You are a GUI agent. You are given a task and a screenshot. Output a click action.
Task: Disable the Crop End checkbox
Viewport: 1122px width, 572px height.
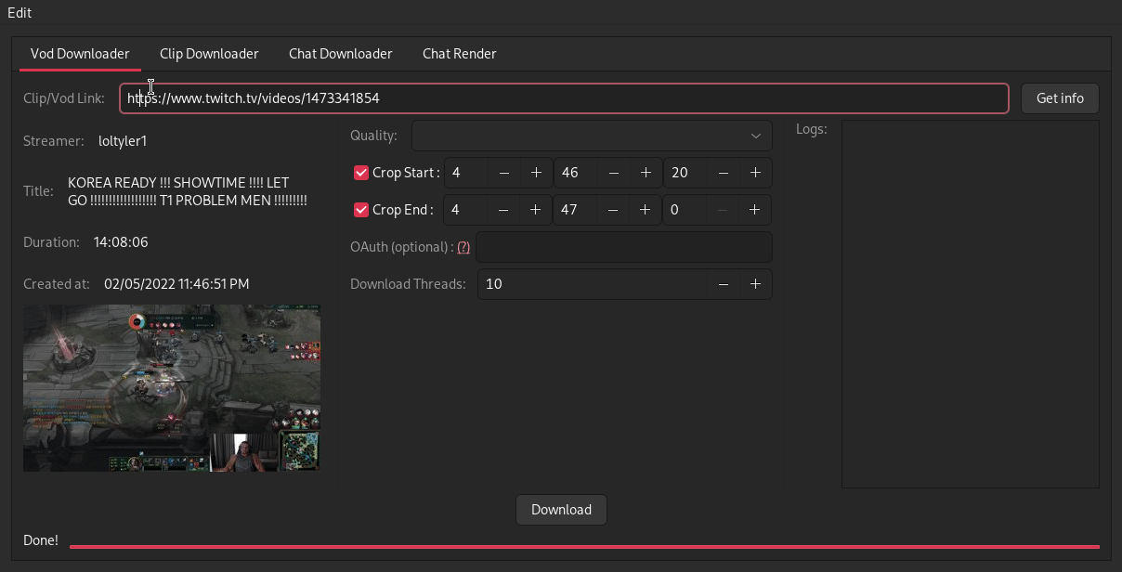361,210
